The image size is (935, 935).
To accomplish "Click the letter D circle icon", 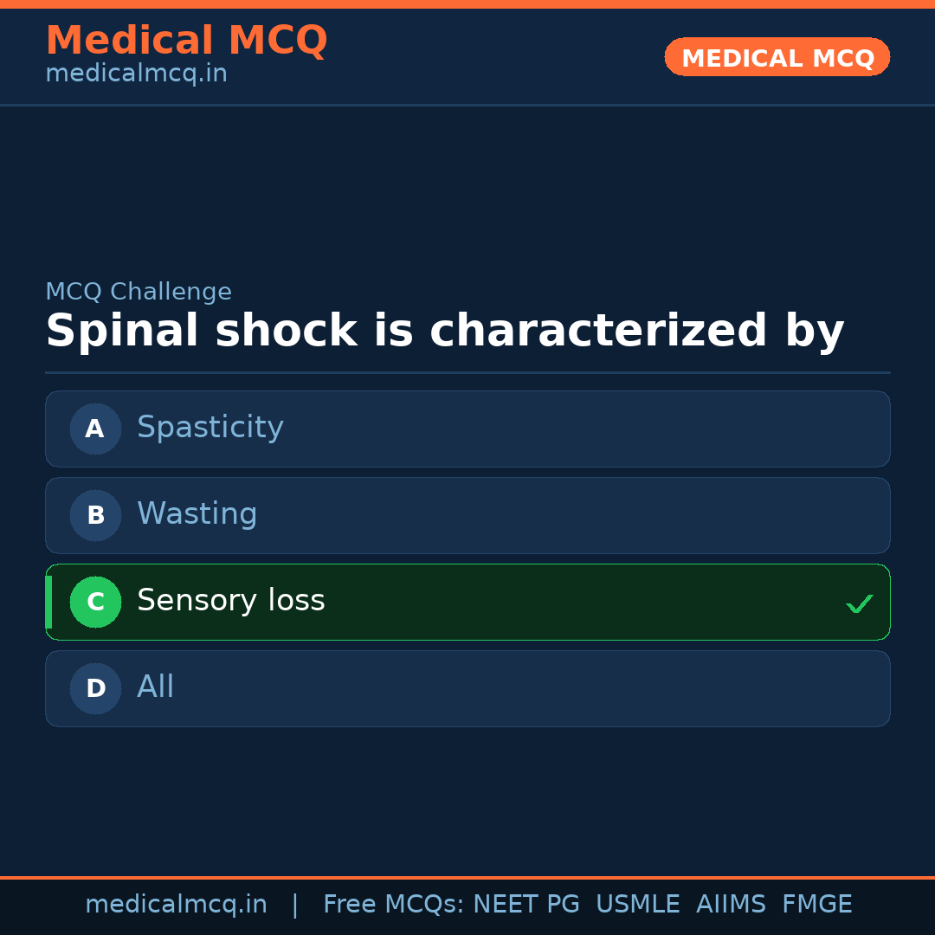I will click(95, 688).
